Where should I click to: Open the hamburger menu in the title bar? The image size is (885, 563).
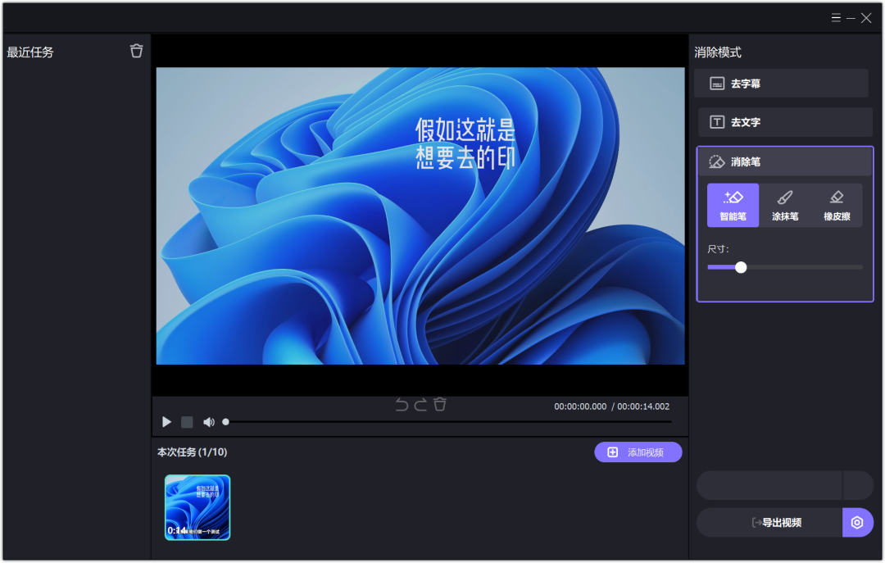point(836,18)
